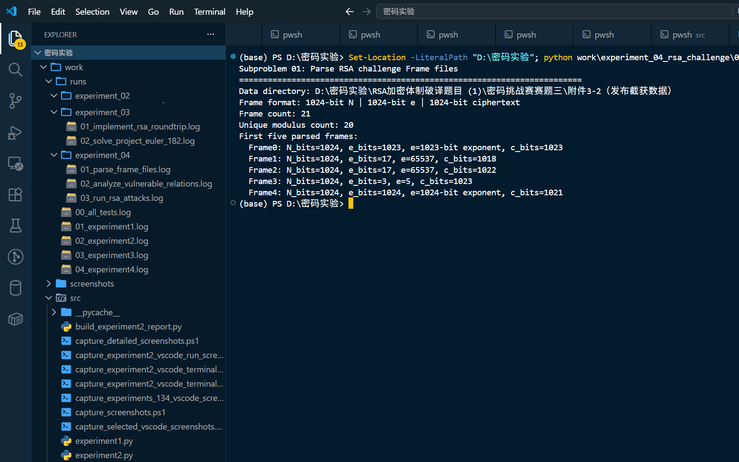
Task: Open the Selection menu
Action: tap(92, 12)
